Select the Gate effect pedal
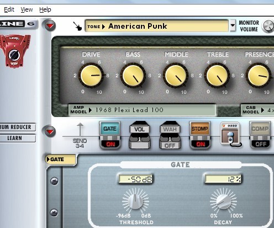Image resolution: width=274 pixels, height=228 pixels. pyautogui.click(x=110, y=129)
